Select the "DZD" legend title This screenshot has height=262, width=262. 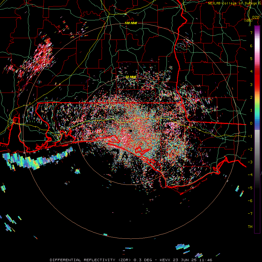click(256, 17)
